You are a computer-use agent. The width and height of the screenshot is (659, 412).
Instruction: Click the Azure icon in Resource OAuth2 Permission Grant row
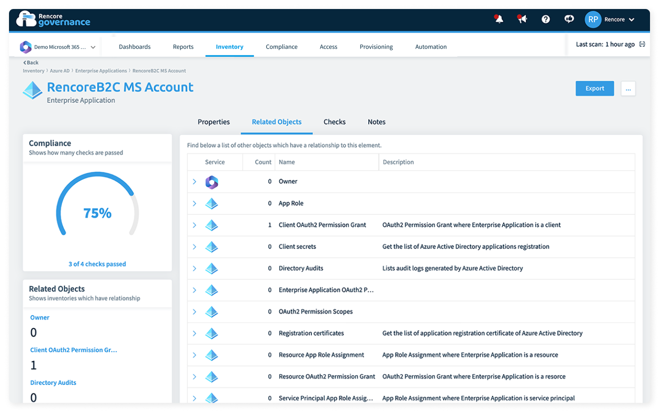(212, 376)
